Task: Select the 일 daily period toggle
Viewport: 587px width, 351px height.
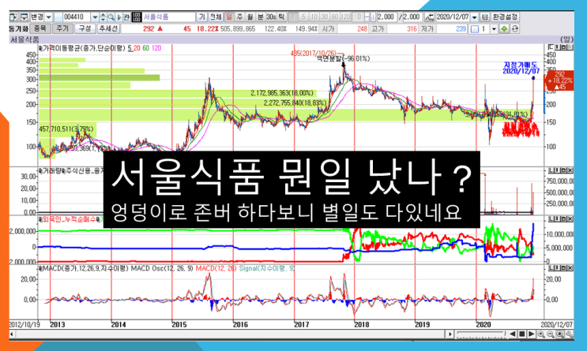Action: (229, 17)
